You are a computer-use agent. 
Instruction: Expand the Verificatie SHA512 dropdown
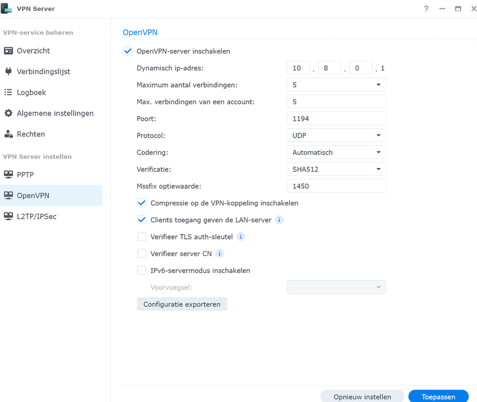(x=336, y=169)
